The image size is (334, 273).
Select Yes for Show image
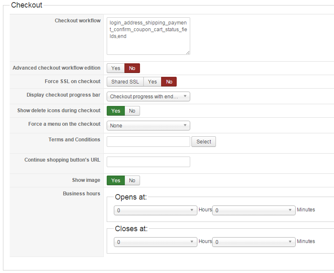[116, 181]
